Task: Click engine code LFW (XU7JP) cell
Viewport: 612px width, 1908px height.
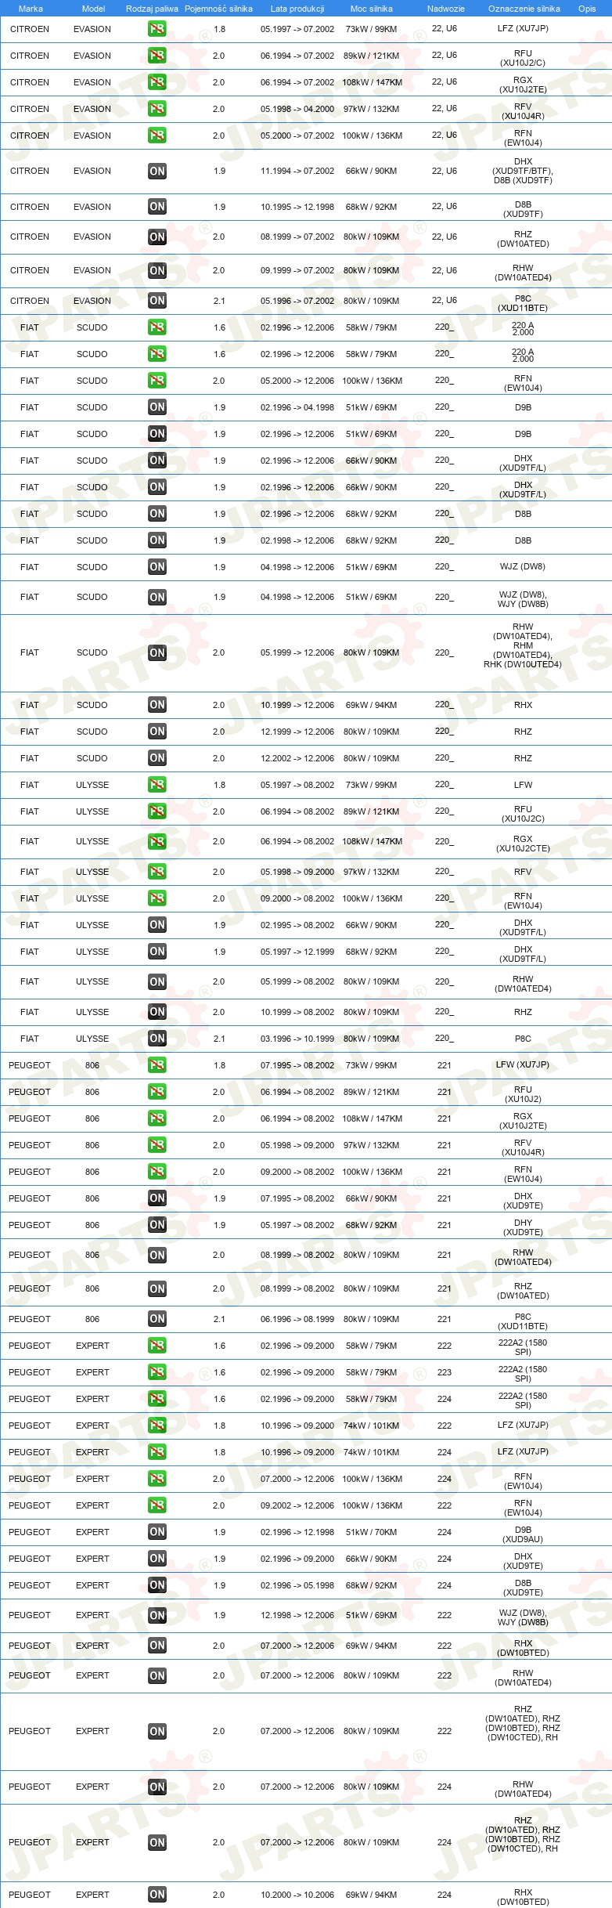Action: coord(523,1064)
